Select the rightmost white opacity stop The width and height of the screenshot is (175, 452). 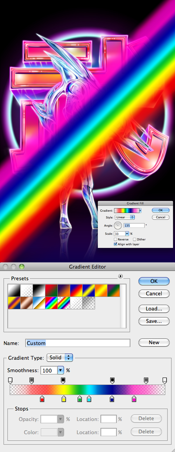pyautogui.click(x=164, y=380)
